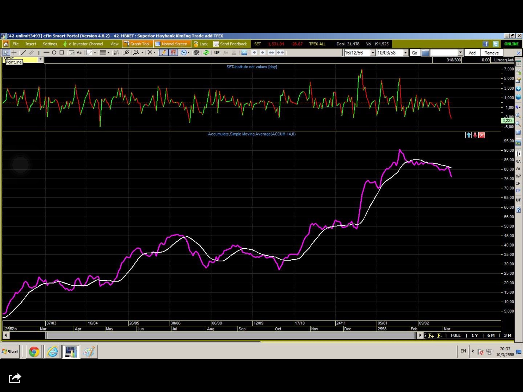Click the red down arrow on accumulate panel

click(475, 135)
